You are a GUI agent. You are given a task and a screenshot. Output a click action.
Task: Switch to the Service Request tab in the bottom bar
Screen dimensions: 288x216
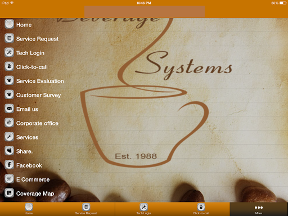[x=86, y=209]
